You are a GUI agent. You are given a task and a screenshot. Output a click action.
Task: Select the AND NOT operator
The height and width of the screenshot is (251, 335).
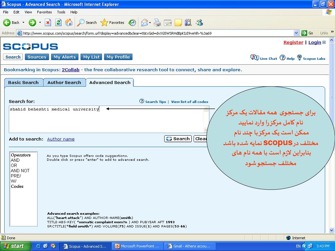pos(20,171)
